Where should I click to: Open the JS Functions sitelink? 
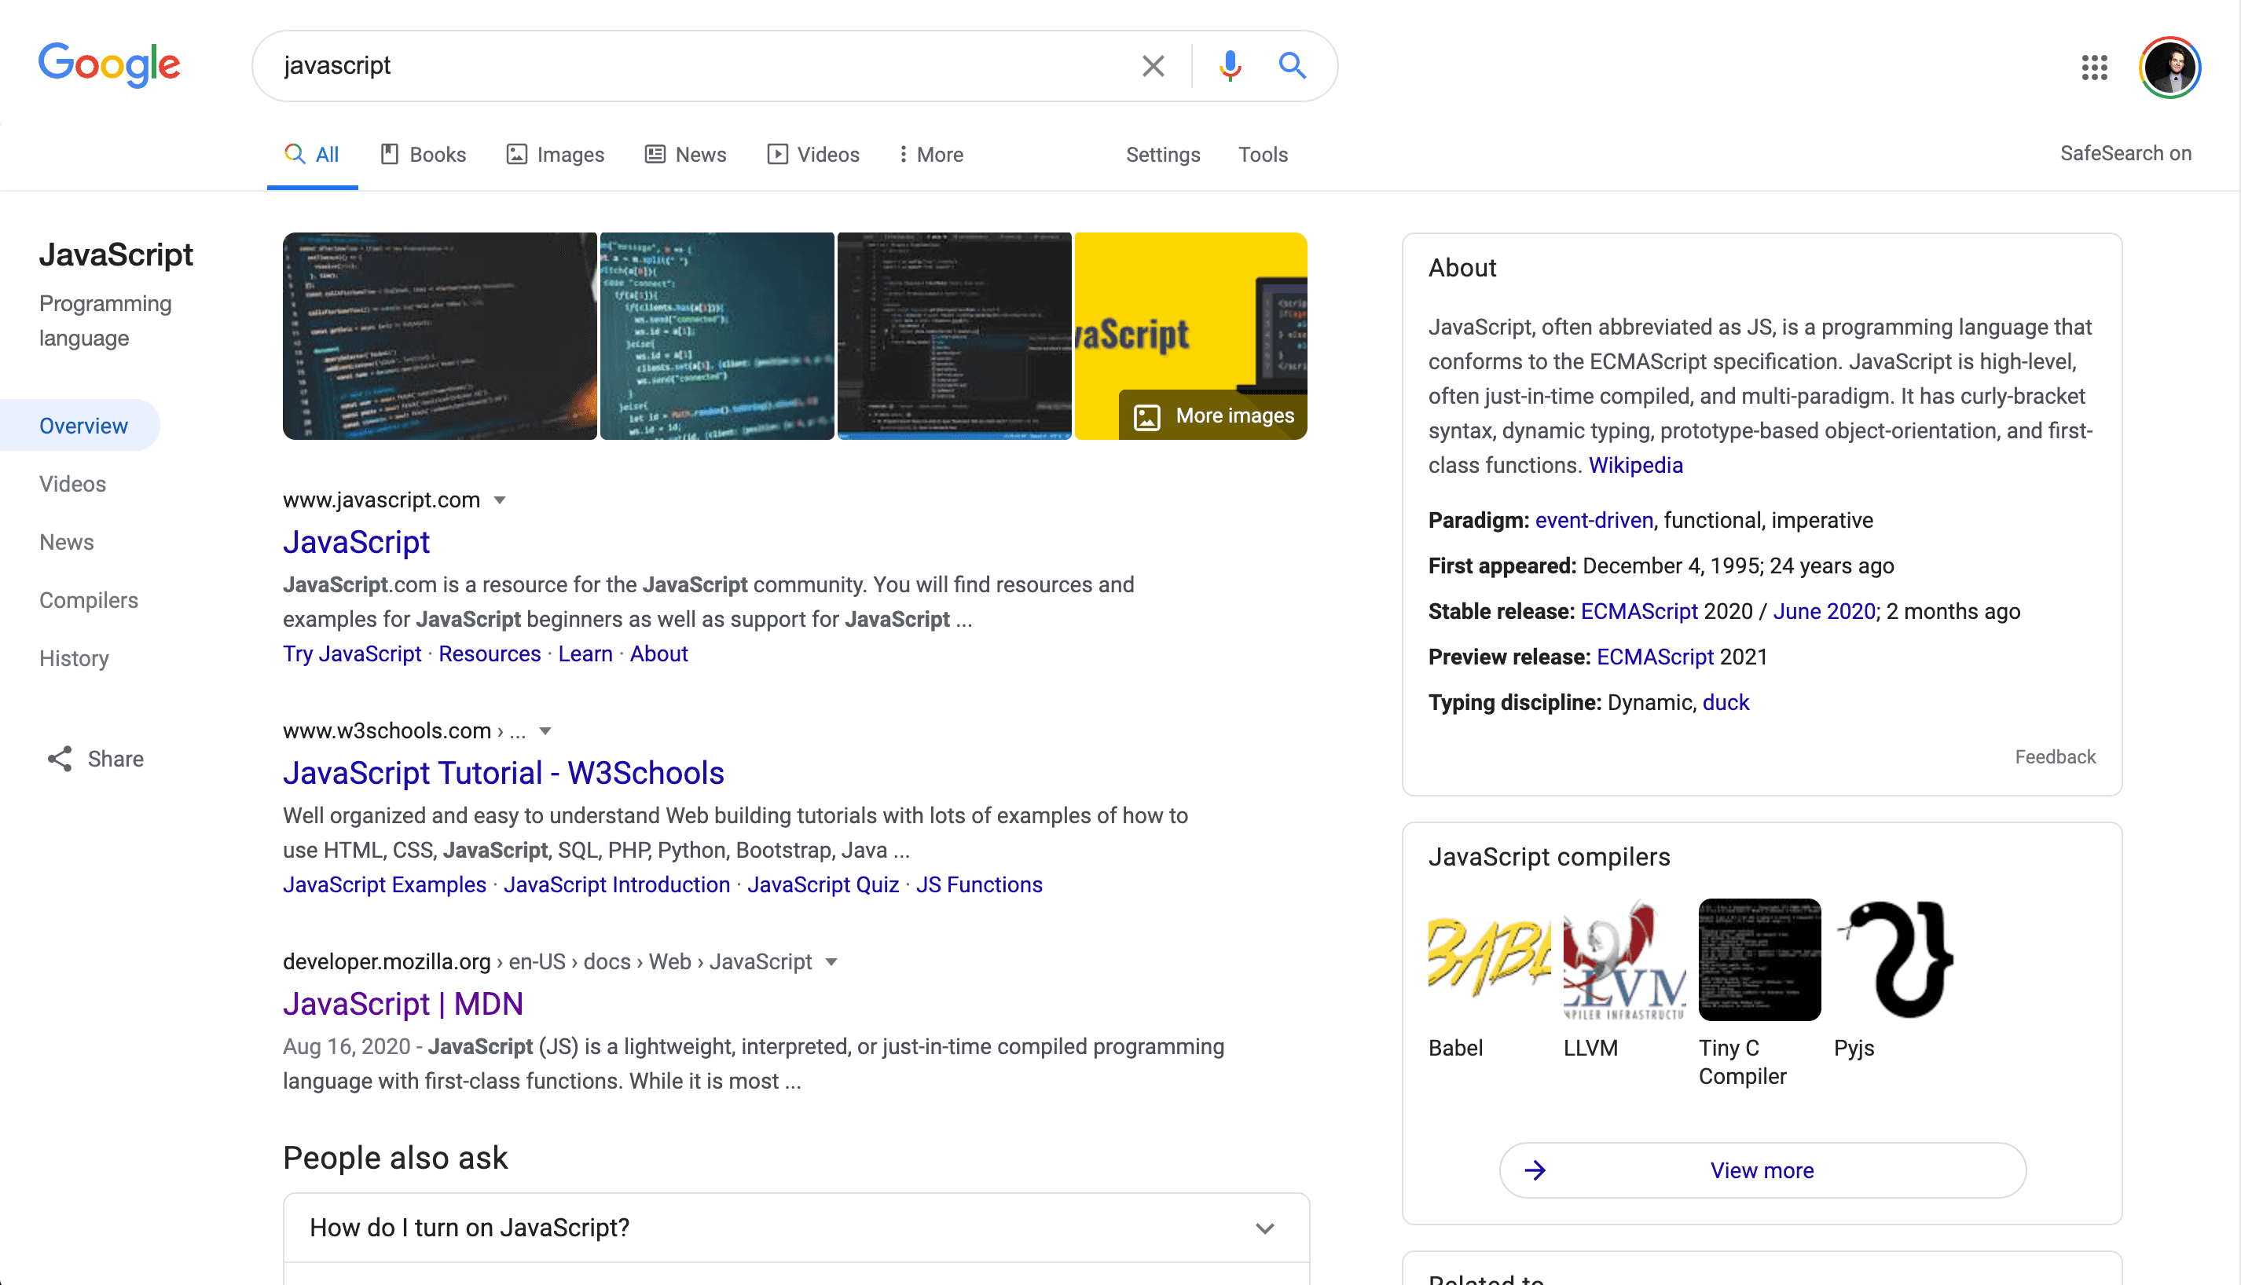point(979,884)
